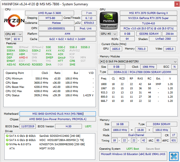Click the green status icon for SanDisk drive
The width and height of the screenshot is (180, 162).
pos(7,136)
